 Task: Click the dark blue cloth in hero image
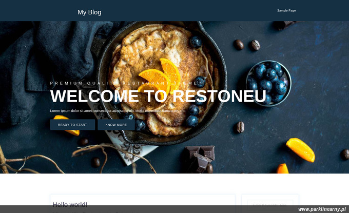51,67
